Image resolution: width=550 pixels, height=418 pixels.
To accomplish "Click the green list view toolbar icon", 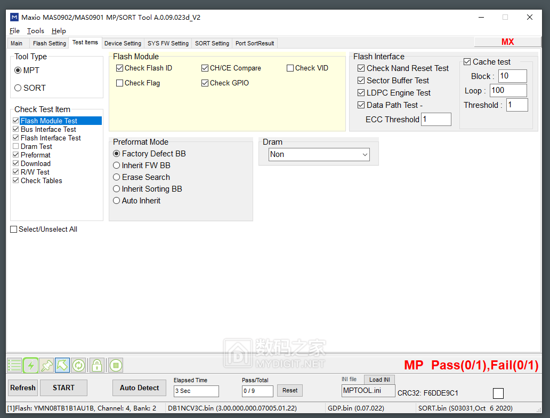I will (x=14, y=365).
